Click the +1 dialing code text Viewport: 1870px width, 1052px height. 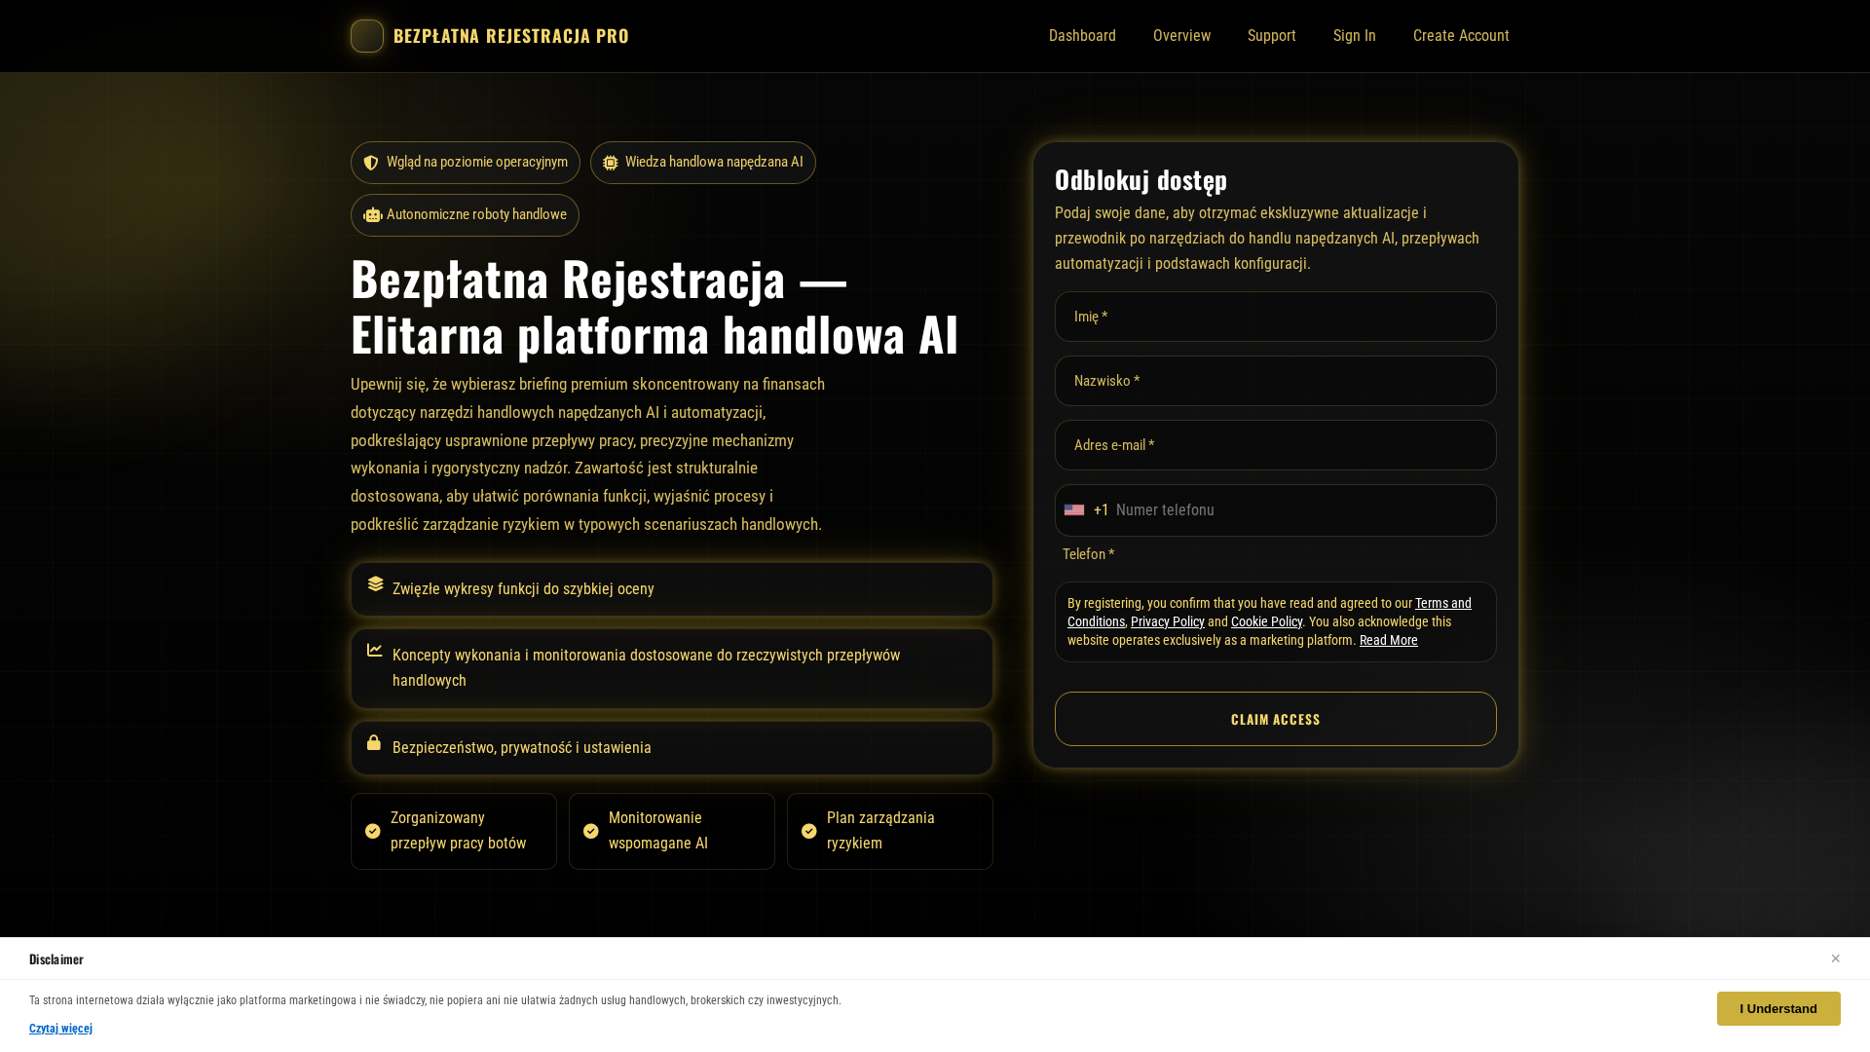pos(1101,510)
